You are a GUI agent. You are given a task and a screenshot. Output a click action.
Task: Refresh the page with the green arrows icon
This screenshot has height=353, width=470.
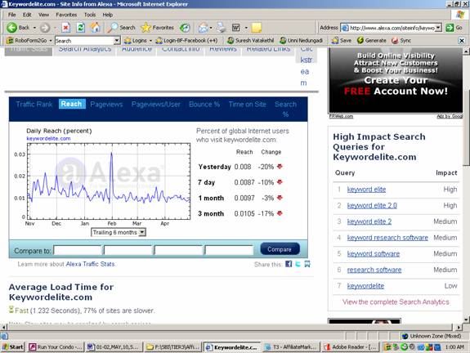click(x=80, y=28)
